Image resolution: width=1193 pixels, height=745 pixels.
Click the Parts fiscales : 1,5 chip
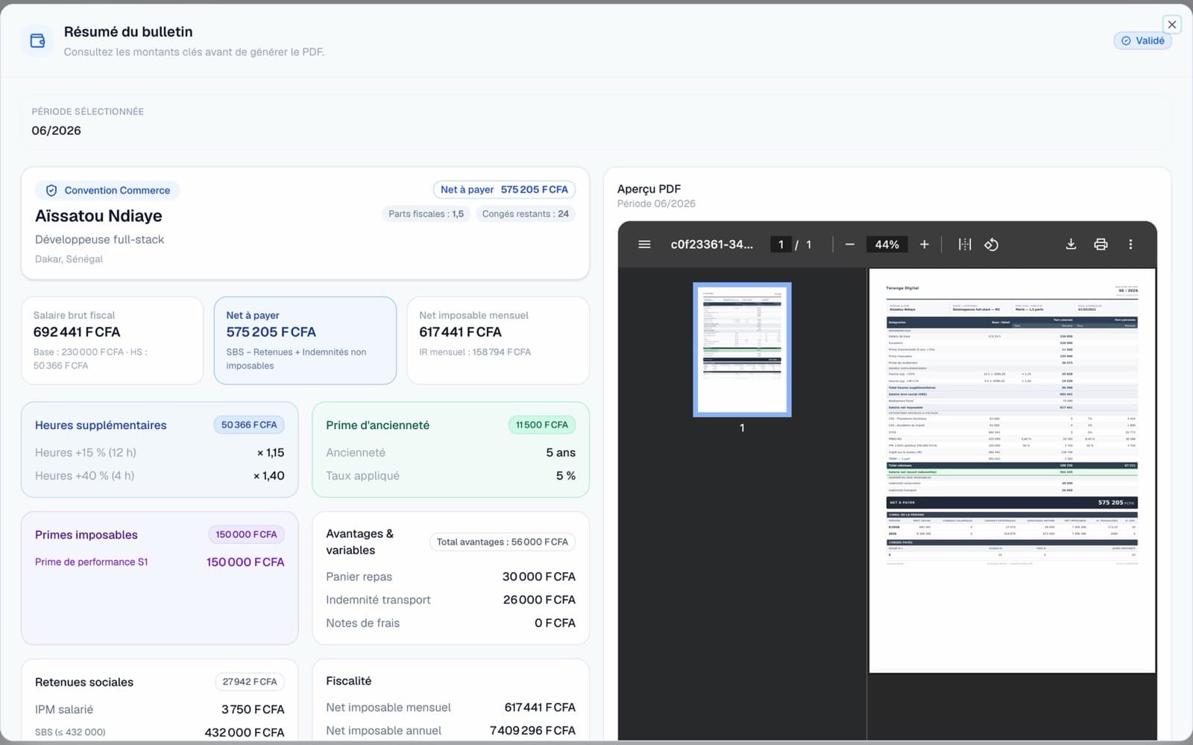pos(426,214)
